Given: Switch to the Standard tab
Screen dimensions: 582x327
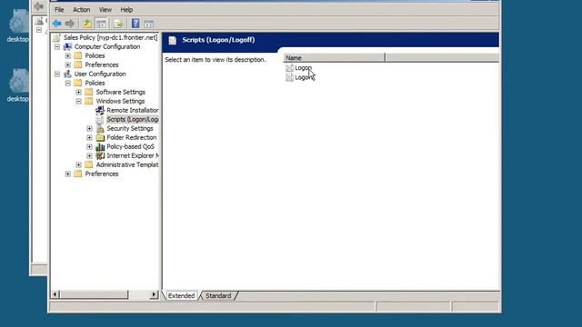Looking at the screenshot, I should [218, 295].
